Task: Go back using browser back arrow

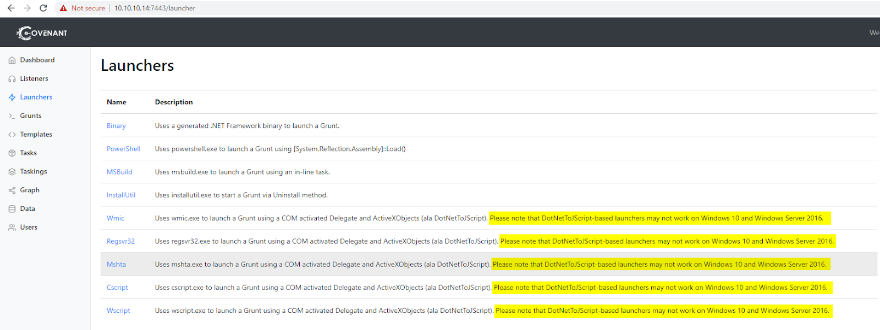Action: [x=11, y=8]
